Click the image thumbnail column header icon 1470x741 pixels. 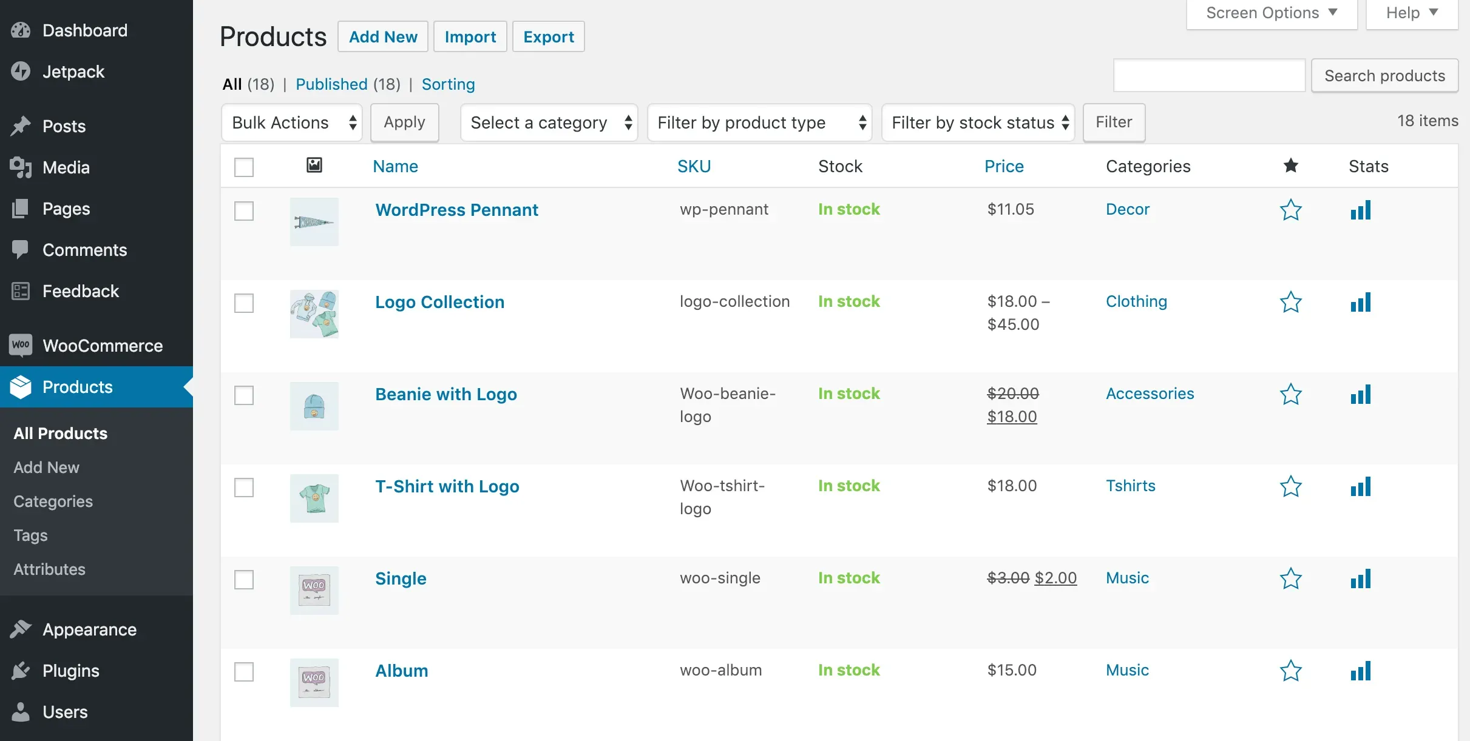coord(314,165)
